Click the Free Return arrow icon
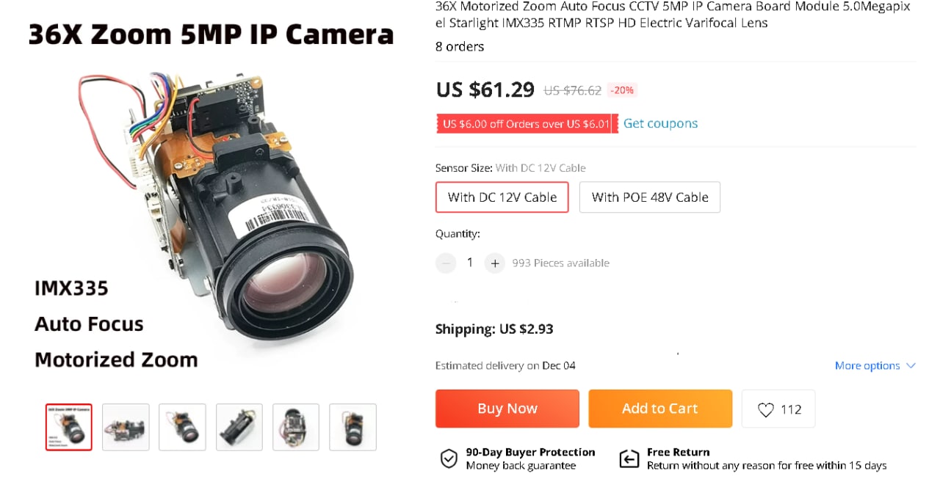Screen dimensions: 940x504 coord(629,459)
